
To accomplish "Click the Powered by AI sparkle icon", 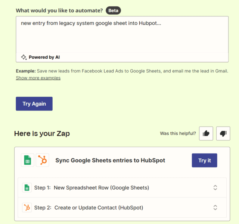I will 24,57.
